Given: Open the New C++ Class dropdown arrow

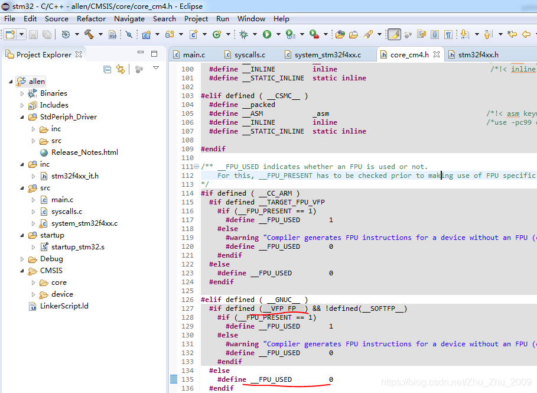Looking at the screenshot, I should [x=228, y=34].
